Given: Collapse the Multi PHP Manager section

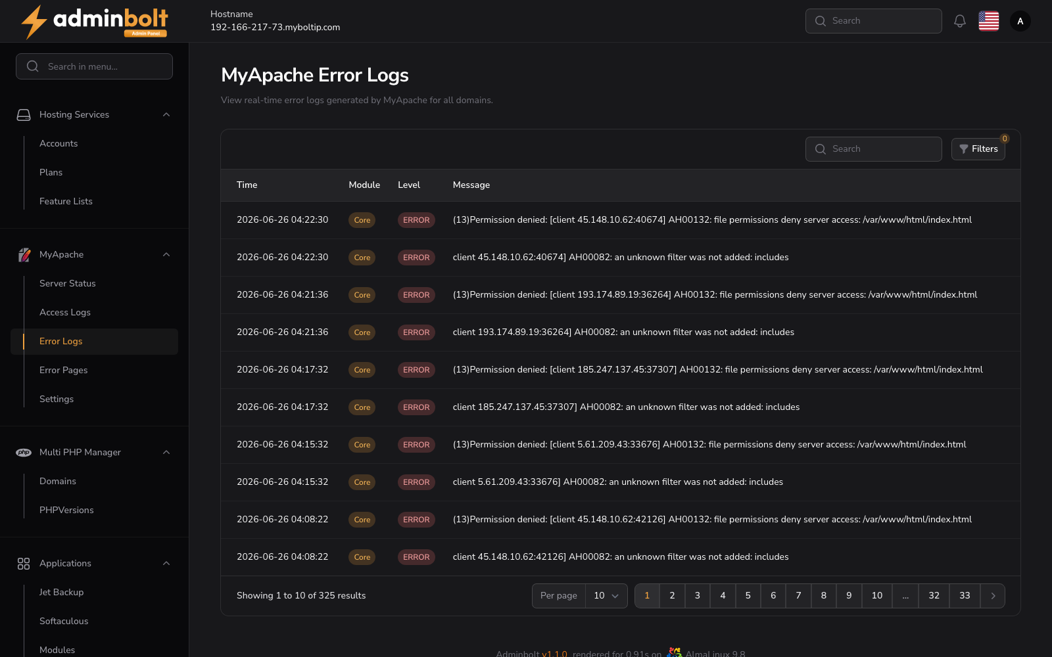Looking at the screenshot, I should (x=166, y=453).
